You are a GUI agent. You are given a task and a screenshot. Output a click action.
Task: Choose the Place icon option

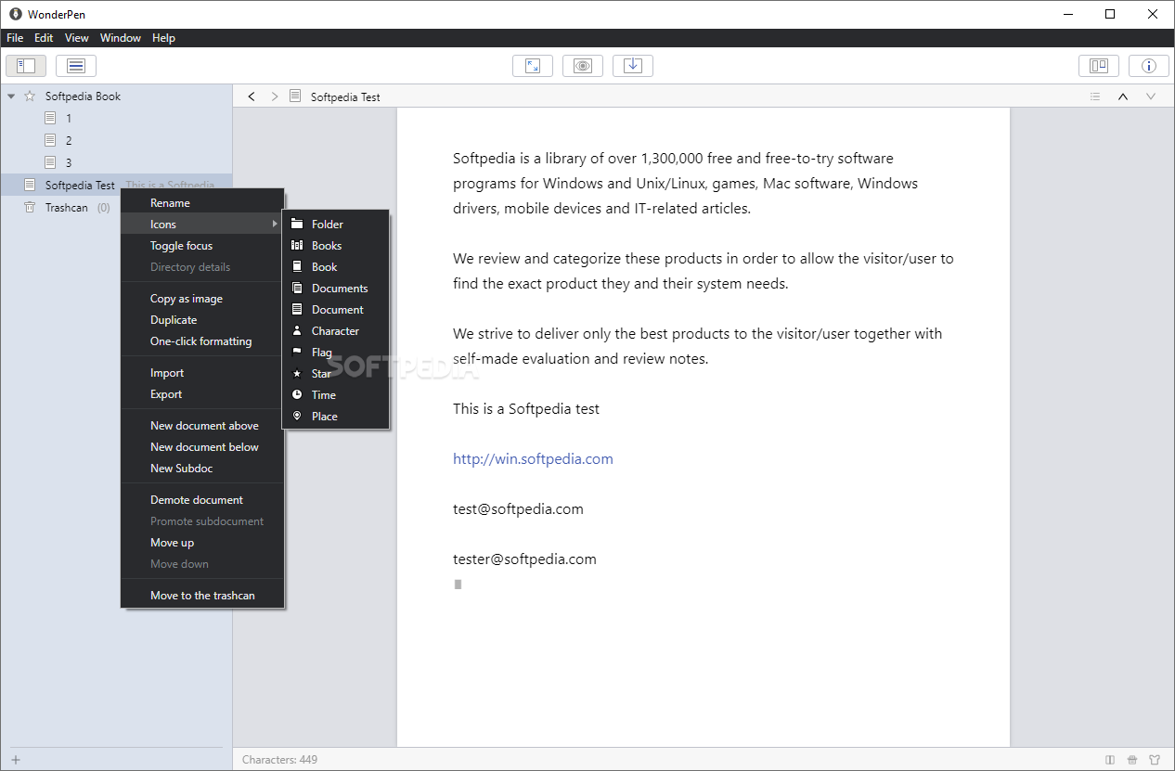click(335, 416)
